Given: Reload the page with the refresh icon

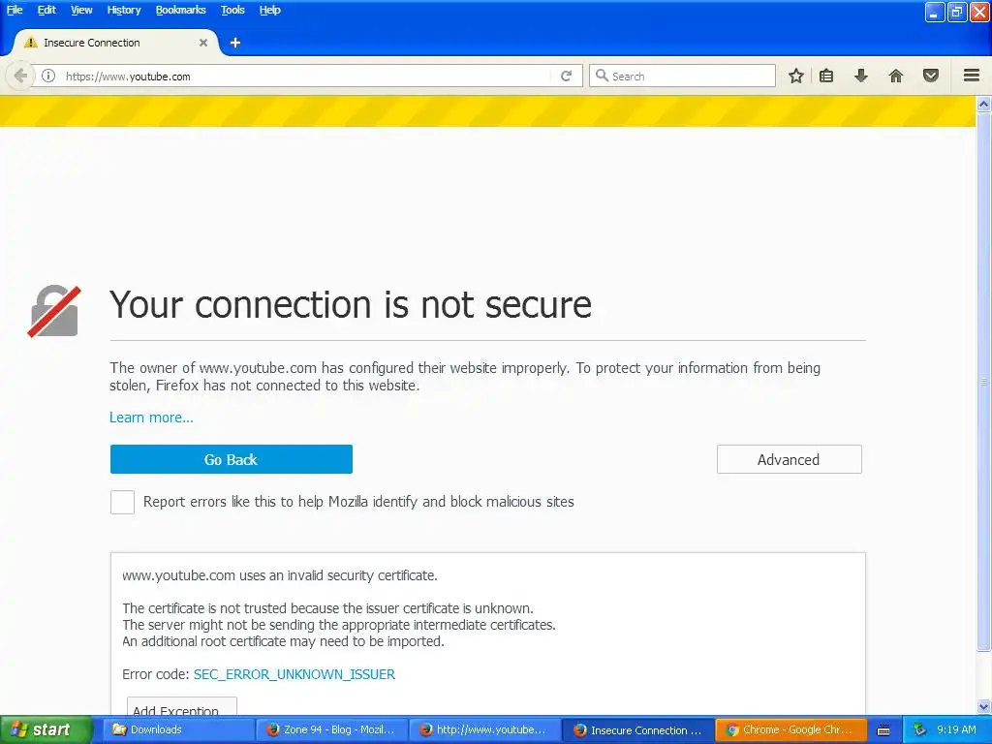Looking at the screenshot, I should point(566,76).
